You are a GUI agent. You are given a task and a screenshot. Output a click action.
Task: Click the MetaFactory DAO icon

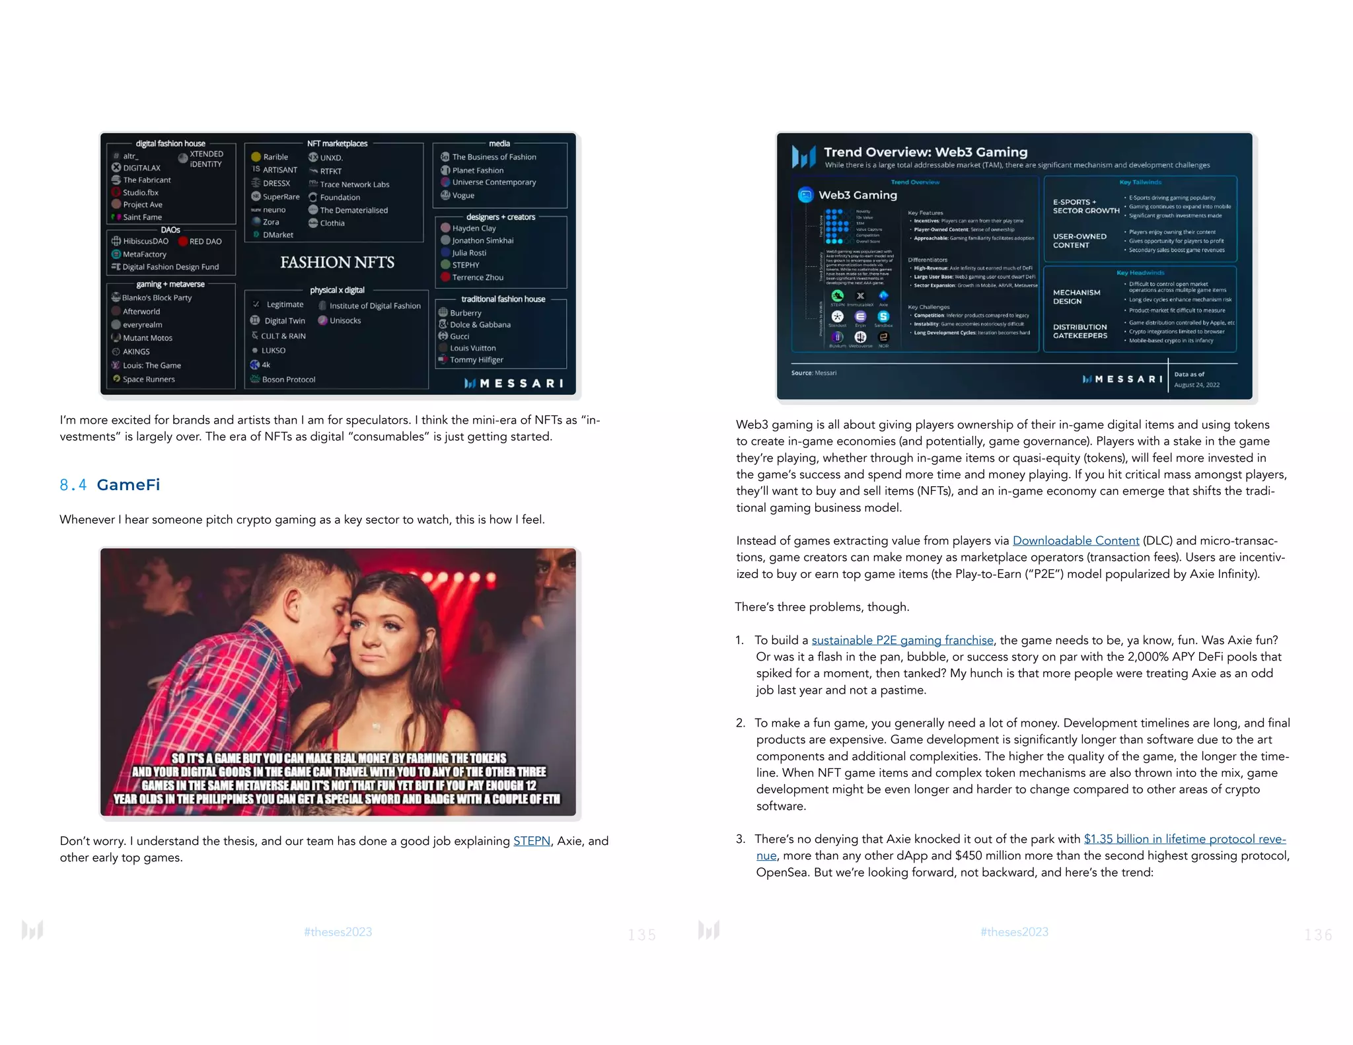pyautogui.click(x=116, y=254)
